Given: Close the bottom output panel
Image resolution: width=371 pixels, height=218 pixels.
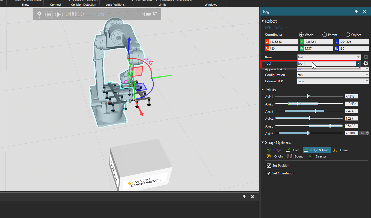Looking at the screenshot, I should click(x=253, y=197).
